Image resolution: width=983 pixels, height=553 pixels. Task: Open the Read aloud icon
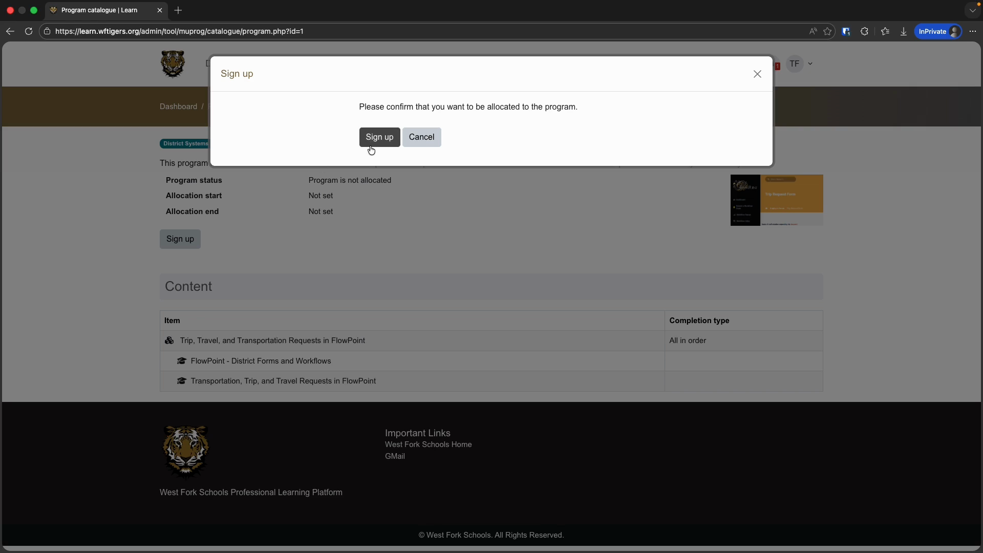[813, 31]
